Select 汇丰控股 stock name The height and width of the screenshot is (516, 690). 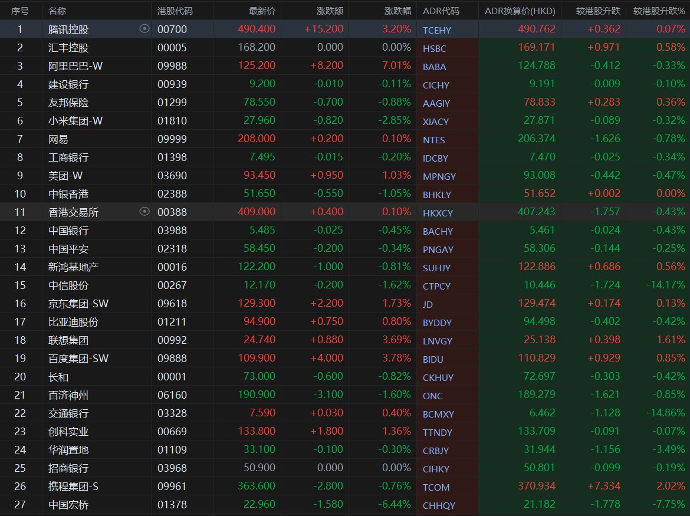[68, 48]
